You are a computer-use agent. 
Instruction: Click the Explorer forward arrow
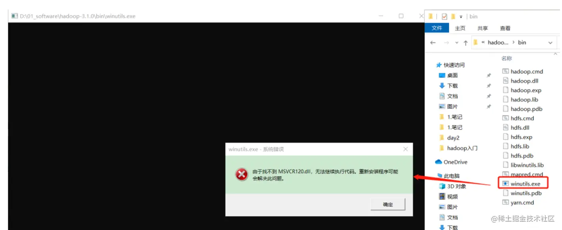[x=446, y=42]
